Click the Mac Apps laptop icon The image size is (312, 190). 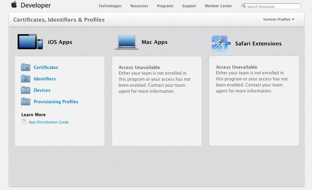point(127,42)
